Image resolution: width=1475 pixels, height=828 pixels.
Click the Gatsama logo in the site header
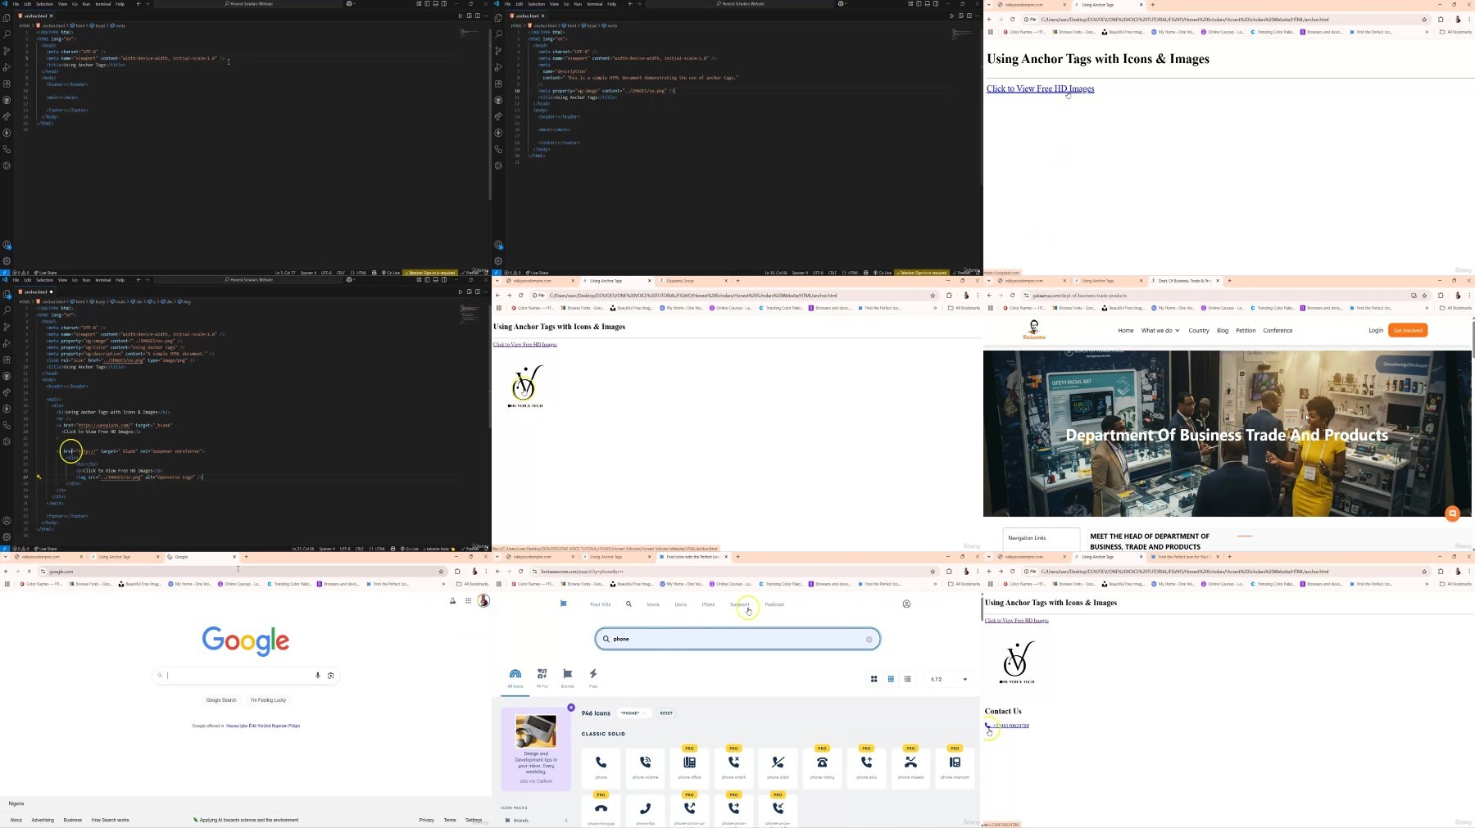(1033, 330)
